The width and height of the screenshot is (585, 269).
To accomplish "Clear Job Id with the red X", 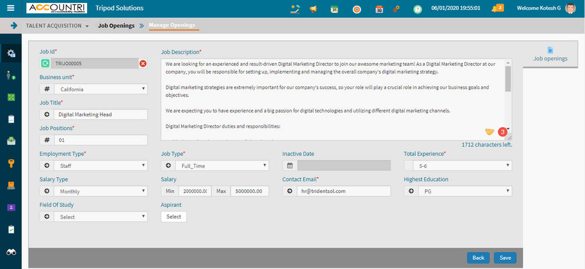I will tap(143, 64).
